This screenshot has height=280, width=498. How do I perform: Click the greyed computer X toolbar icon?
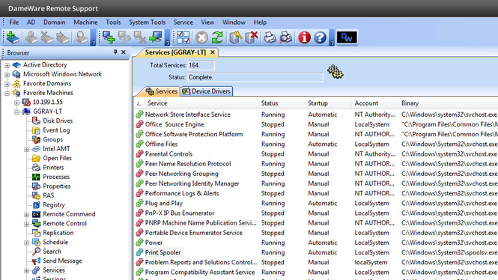pyautogui.click(x=140, y=37)
